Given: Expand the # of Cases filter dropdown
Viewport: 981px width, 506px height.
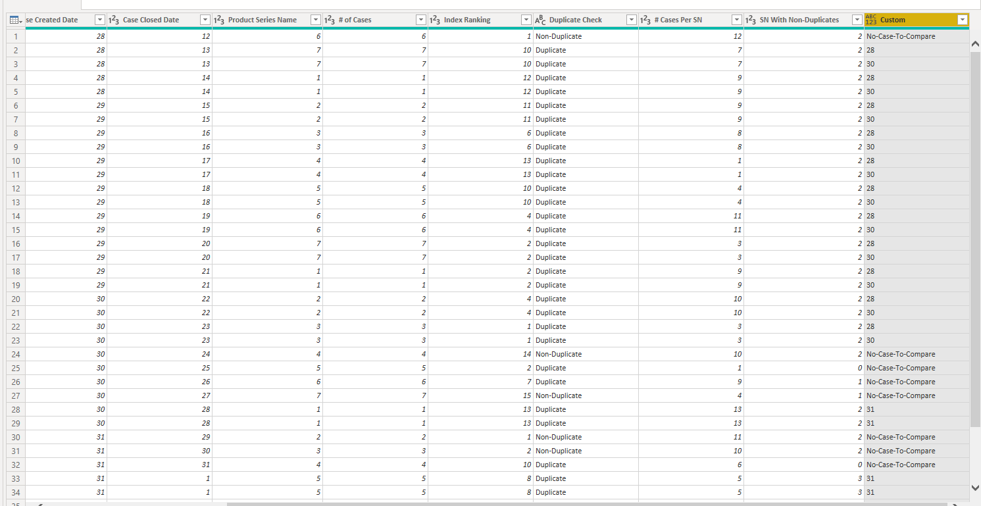Looking at the screenshot, I should pos(420,20).
